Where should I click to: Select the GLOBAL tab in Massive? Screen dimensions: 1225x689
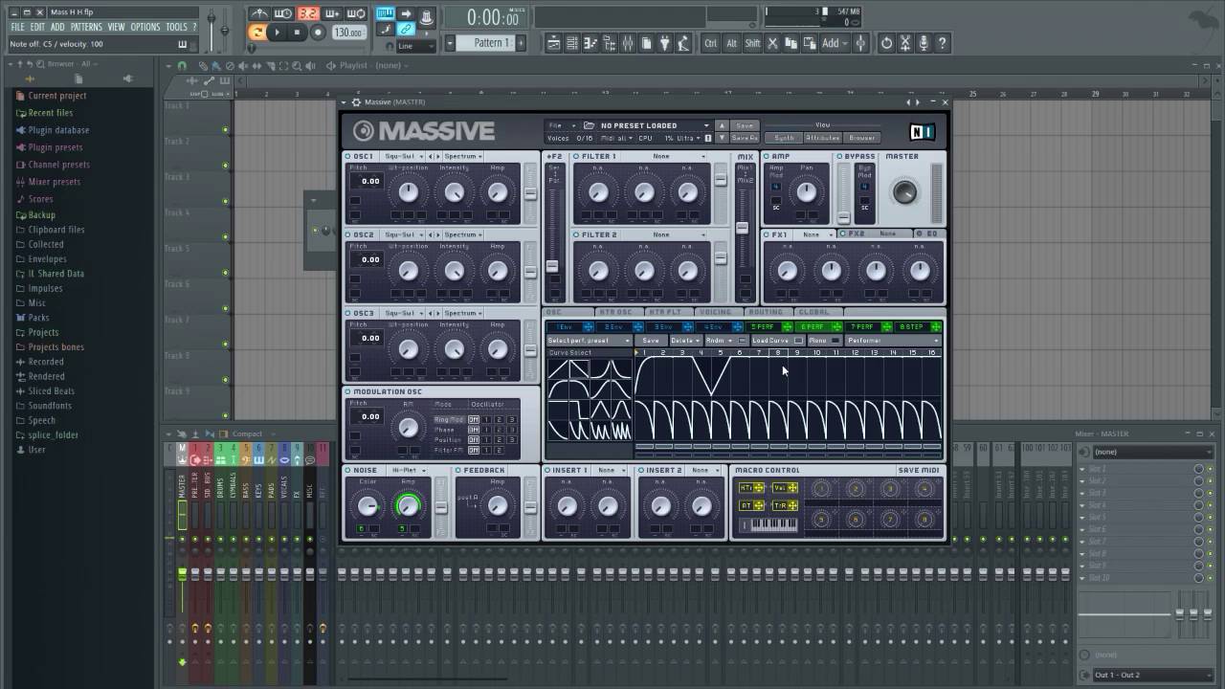click(x=814, y=312)
